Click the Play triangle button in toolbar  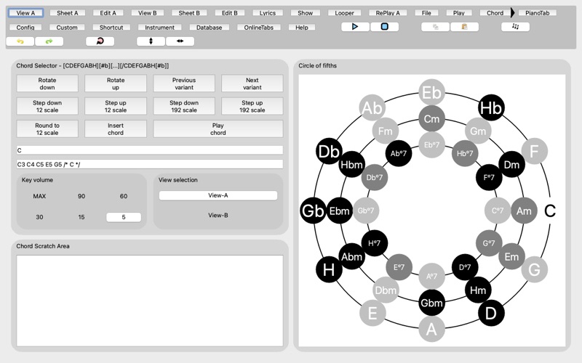coord(355,27)
